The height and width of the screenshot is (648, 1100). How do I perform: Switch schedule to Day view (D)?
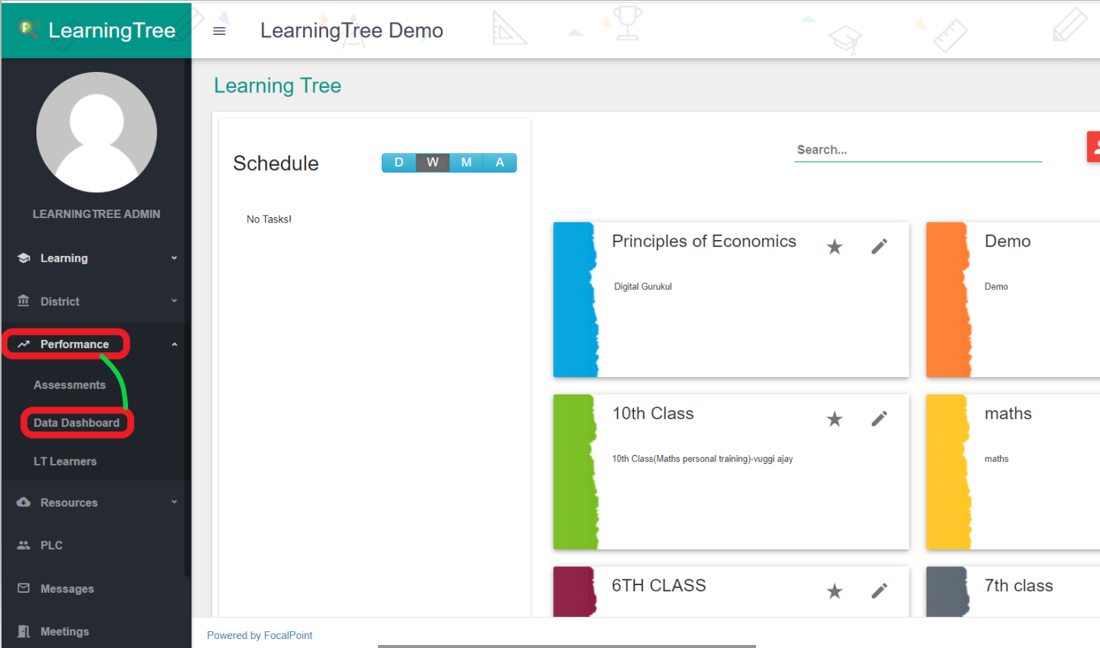tap(398, 163)
